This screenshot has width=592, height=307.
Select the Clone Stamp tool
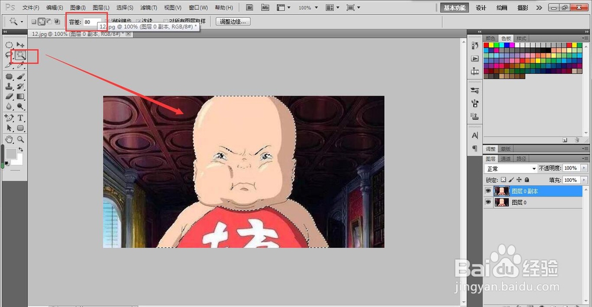pos(9,87)
